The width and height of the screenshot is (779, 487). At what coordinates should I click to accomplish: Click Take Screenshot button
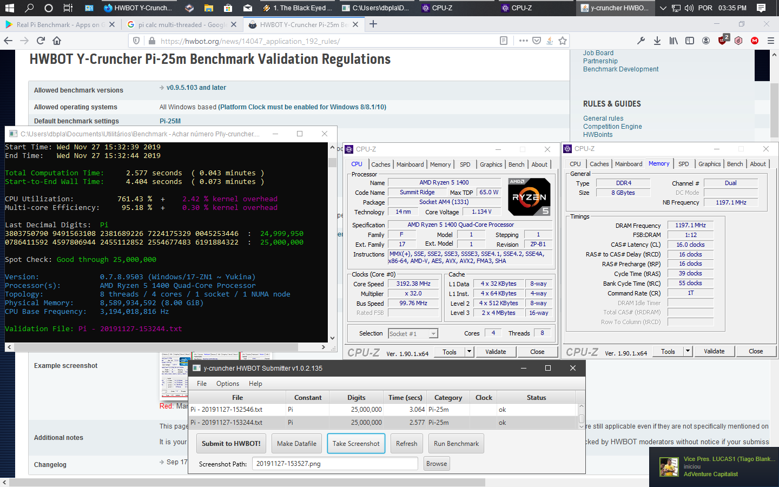pos(356,444)
